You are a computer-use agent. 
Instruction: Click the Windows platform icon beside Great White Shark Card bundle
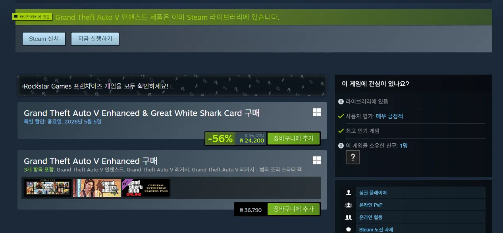click(x=316, y=112)
